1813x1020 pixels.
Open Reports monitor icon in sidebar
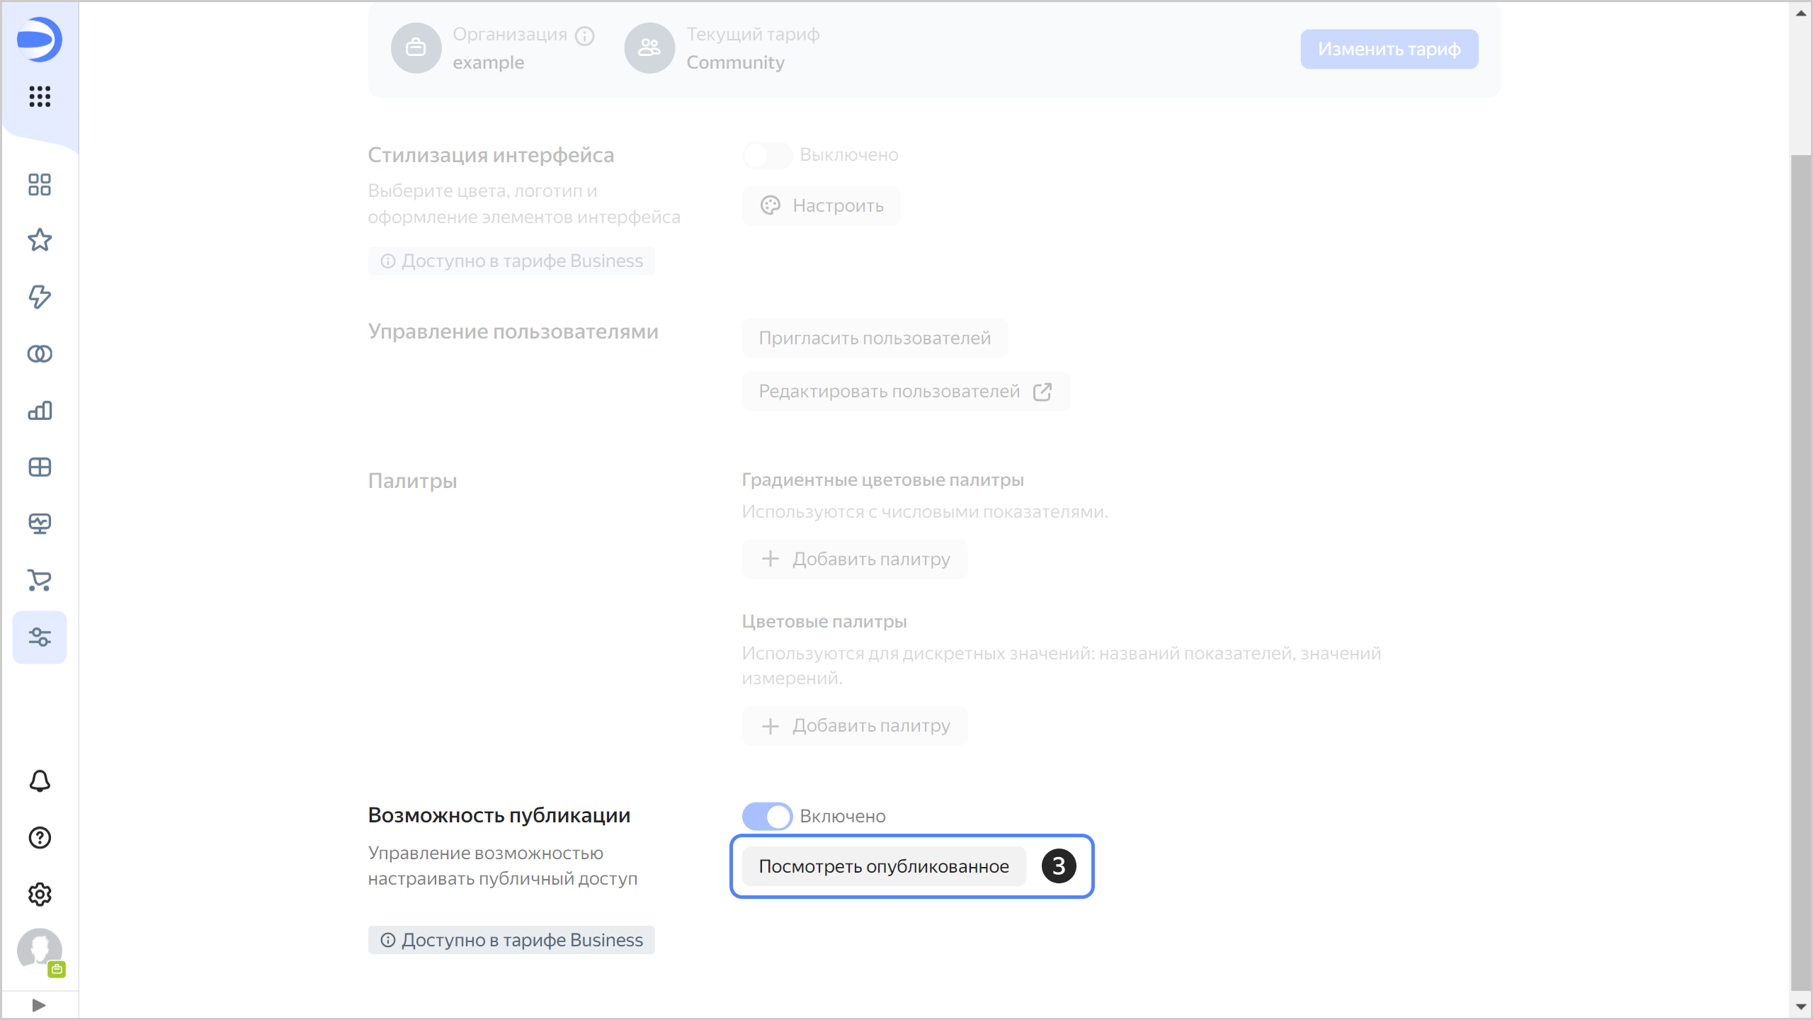(40, 523)
